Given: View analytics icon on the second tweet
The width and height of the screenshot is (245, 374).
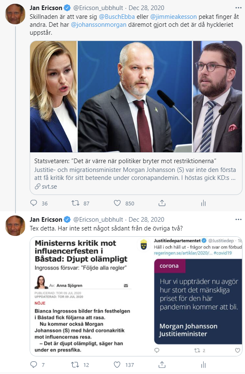Looking at the screenshot, I should 203,365.
